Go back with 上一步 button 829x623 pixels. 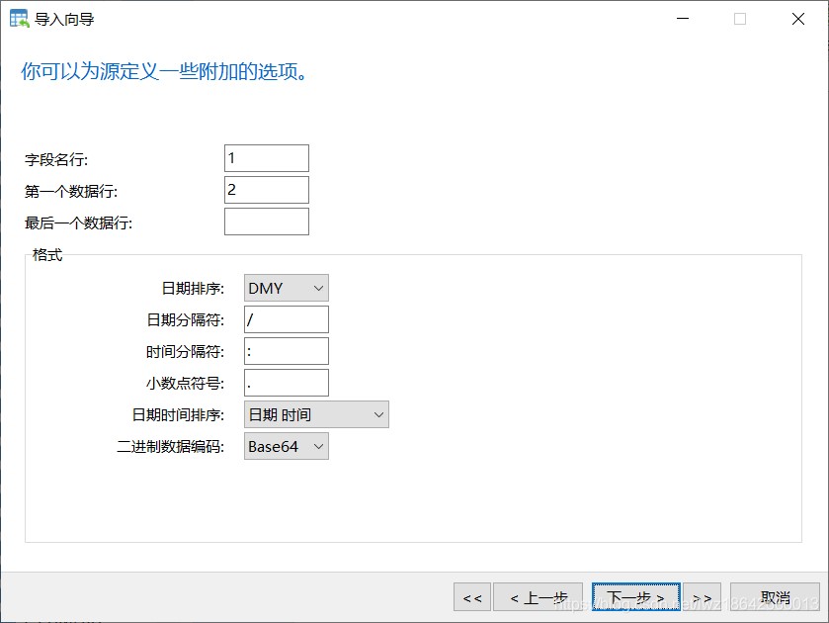(x=538, y=597)
